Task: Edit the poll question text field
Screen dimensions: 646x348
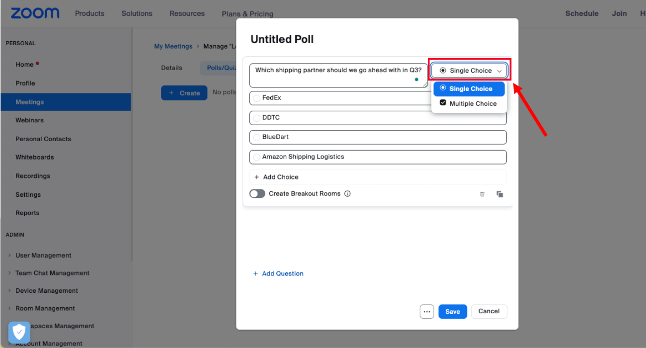Action: [x=338, y=76]
